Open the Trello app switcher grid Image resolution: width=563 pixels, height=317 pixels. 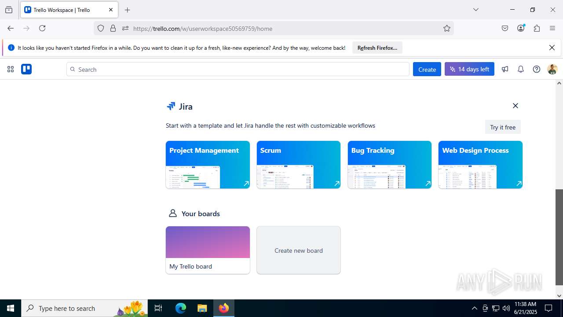(11, 69)
